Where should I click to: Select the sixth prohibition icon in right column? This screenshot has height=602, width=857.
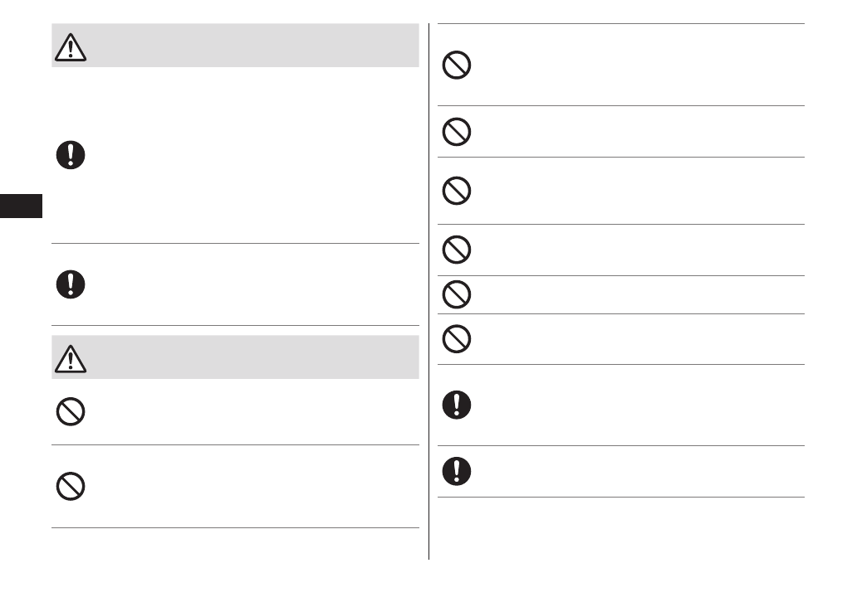pyautogui.click(x=457, y=338)
